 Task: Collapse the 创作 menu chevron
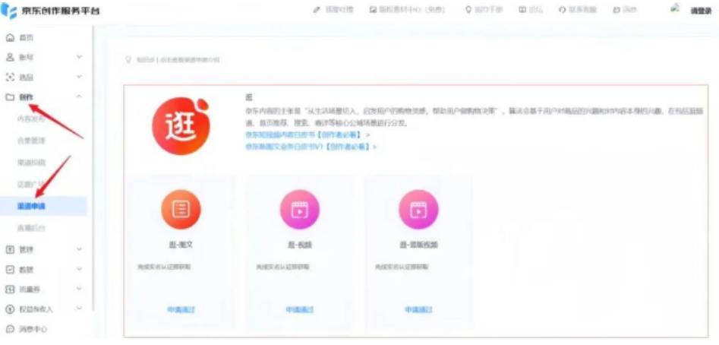pyautogui.click(x=79, y=97)
